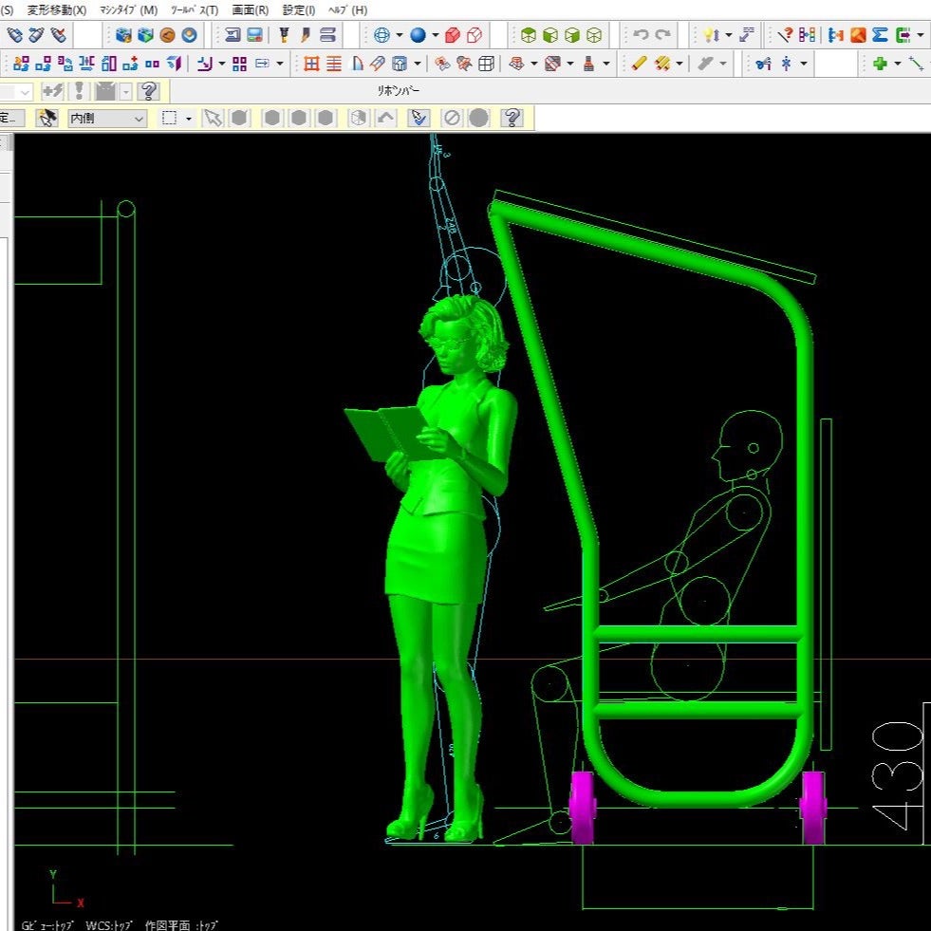Click the red solid cube icon
Image resolution: width=931 pixels, height=931 pixels.
coord(453,35)
